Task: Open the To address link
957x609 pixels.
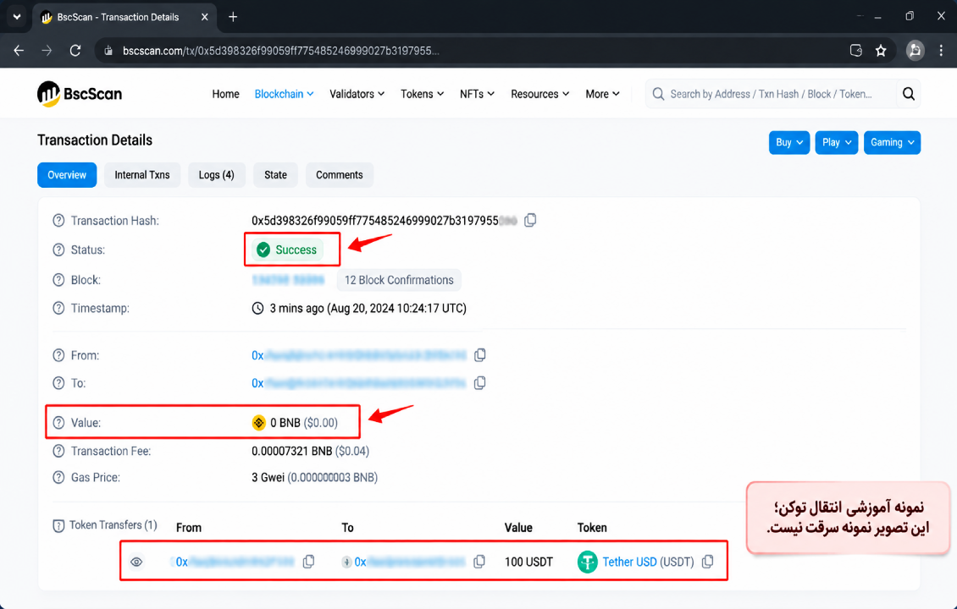Action: [359, 383]
